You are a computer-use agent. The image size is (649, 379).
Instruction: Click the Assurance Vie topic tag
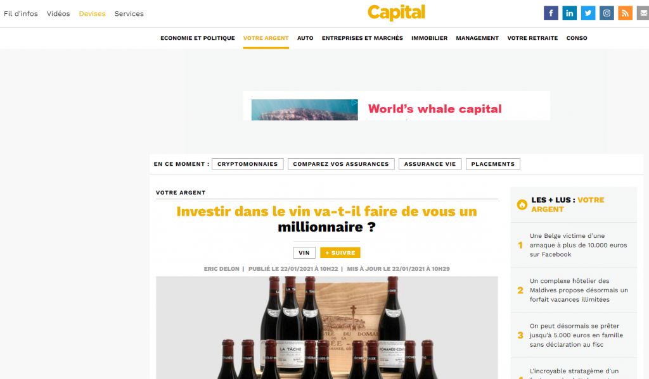(x=430, y=164)
